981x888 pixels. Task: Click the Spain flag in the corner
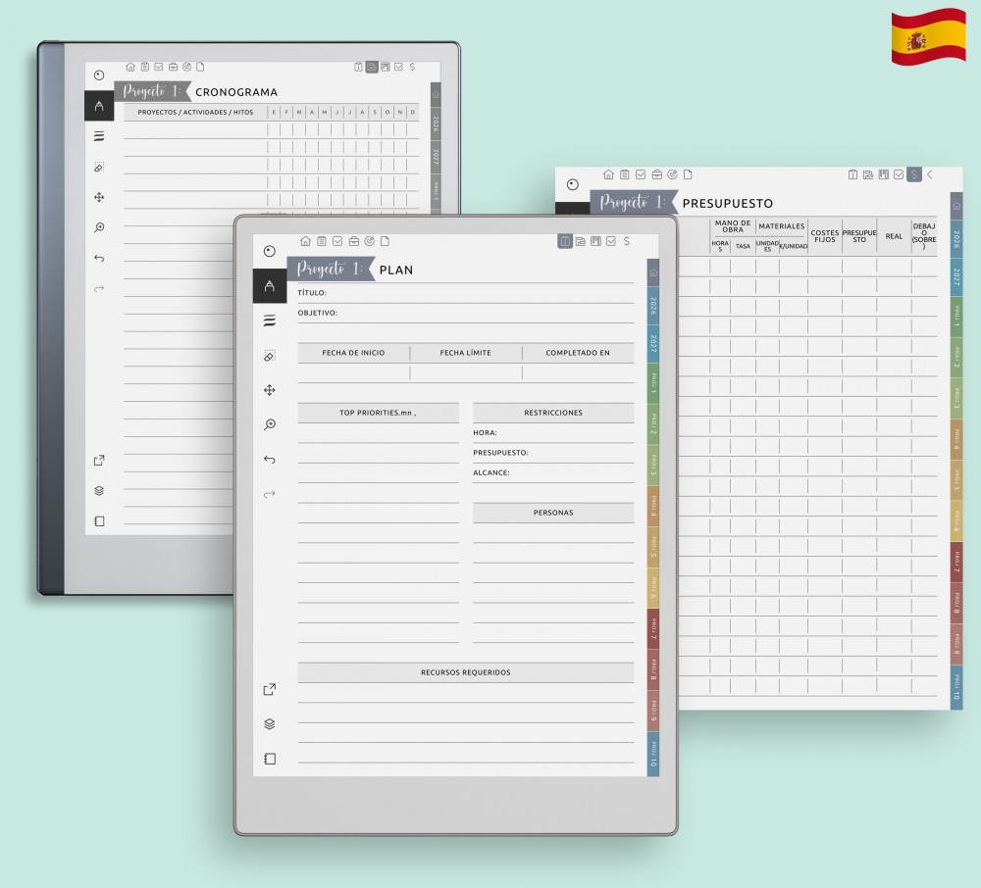[x=928, y=37]
